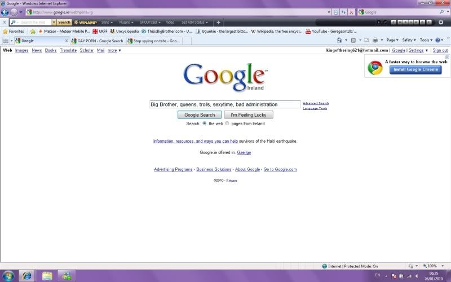Click Install Google Chrome button
This screenshot has height=282, width=451.
(x=415, y=69)
